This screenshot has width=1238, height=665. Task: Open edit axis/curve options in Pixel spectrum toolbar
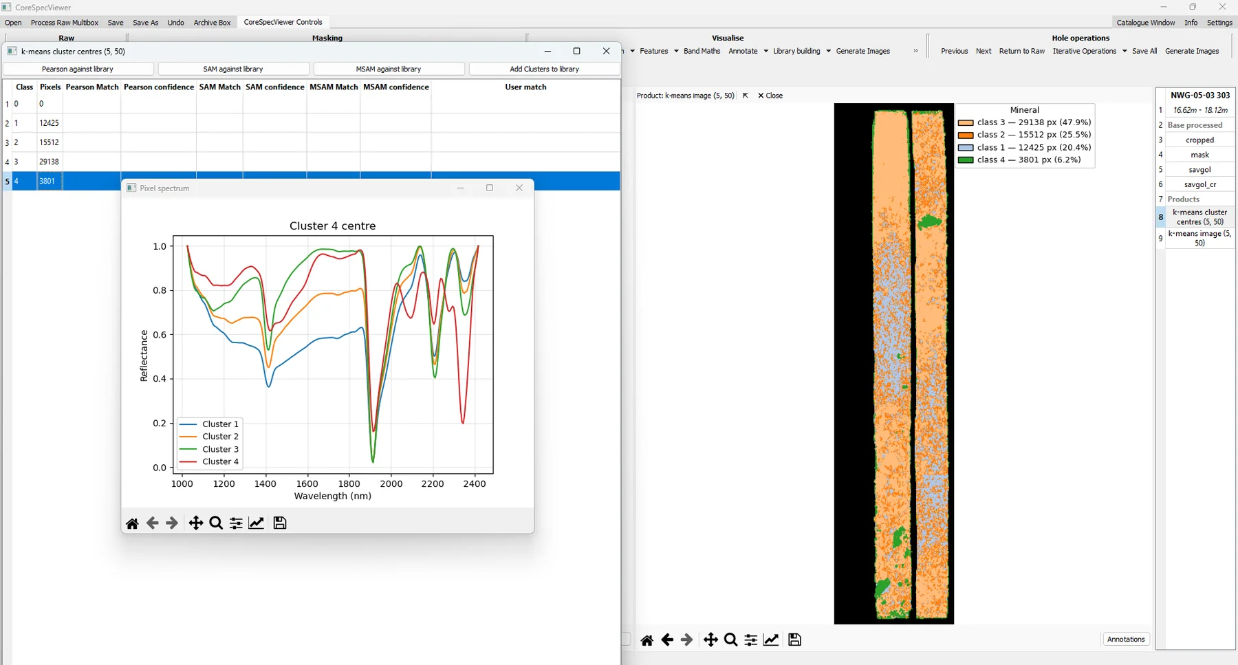pyautogui.click(x=256, y=523)
